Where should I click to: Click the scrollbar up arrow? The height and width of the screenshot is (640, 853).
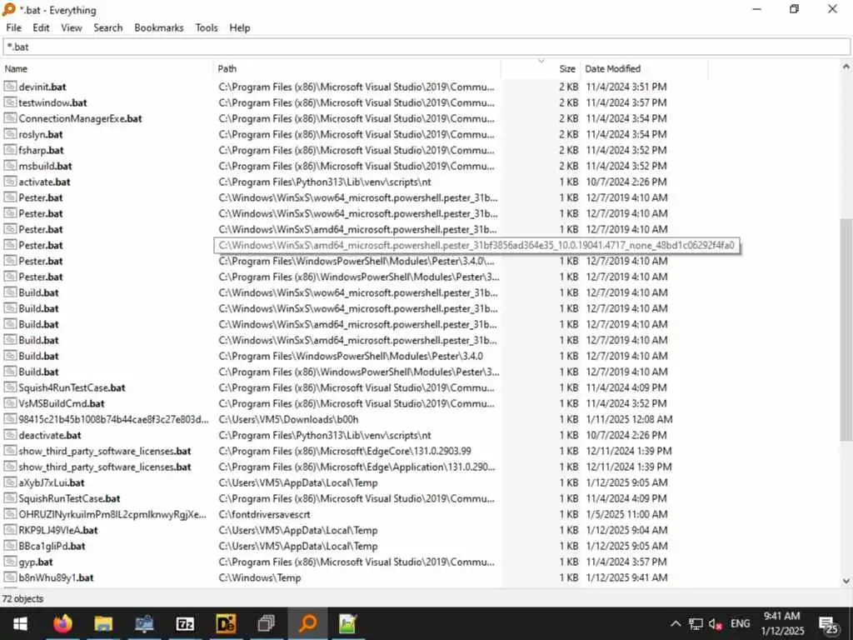[846, 67]
